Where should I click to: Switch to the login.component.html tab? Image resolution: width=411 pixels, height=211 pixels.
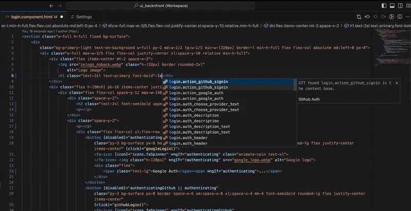[31, 17]
